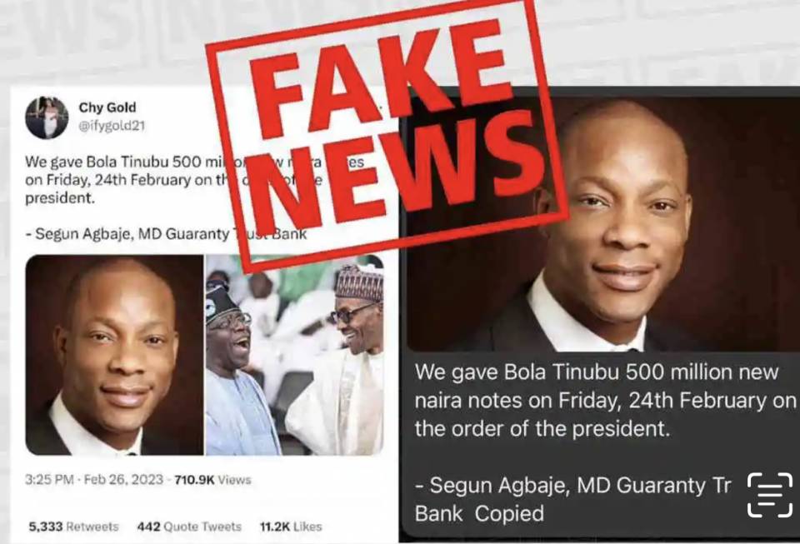Show the 5,333 Retweets list
Screen dimensions: 800x544
click(x=73, y=527)
